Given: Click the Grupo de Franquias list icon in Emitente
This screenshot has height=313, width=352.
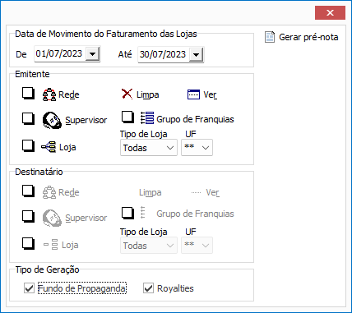Looking at the screenshot, I should tap(147, 118).
